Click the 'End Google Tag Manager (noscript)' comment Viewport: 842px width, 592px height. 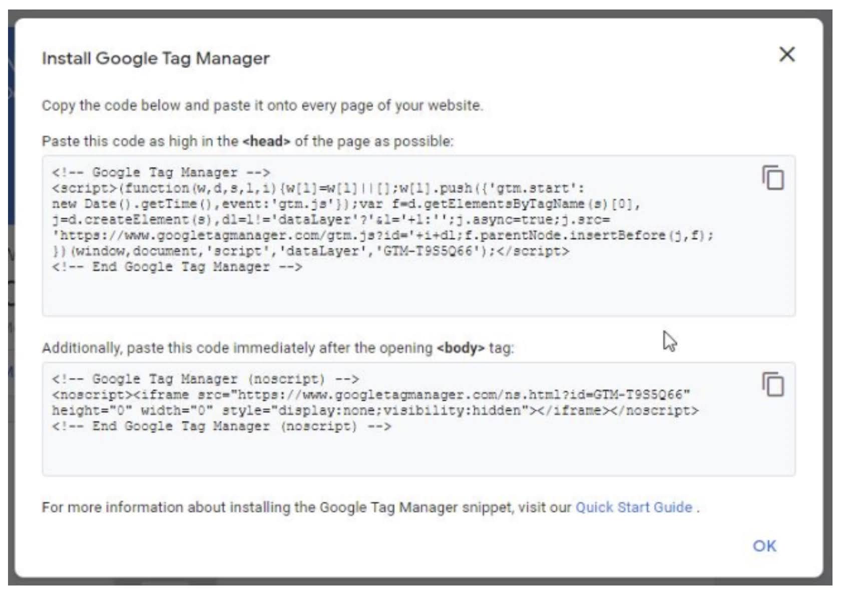221,426
